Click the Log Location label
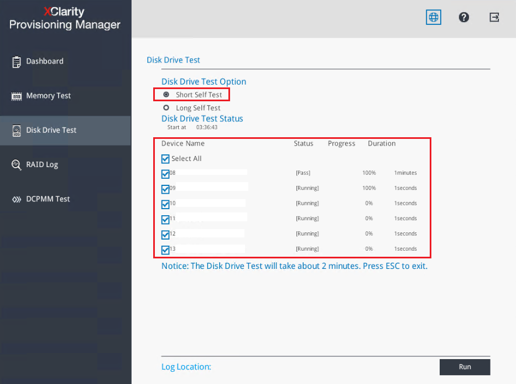 (186, 367)
